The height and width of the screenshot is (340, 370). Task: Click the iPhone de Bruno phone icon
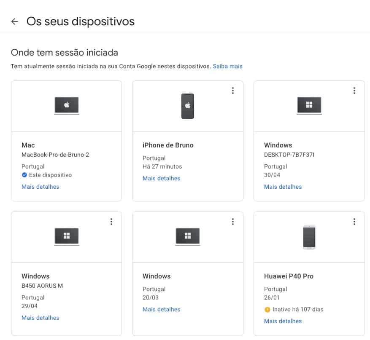click(188, 106)
